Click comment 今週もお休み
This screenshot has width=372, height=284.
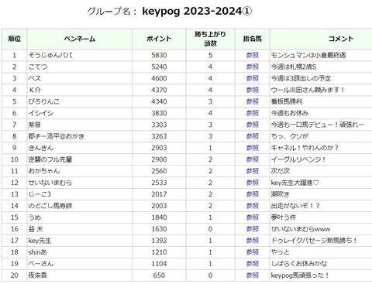click(290, 113)
